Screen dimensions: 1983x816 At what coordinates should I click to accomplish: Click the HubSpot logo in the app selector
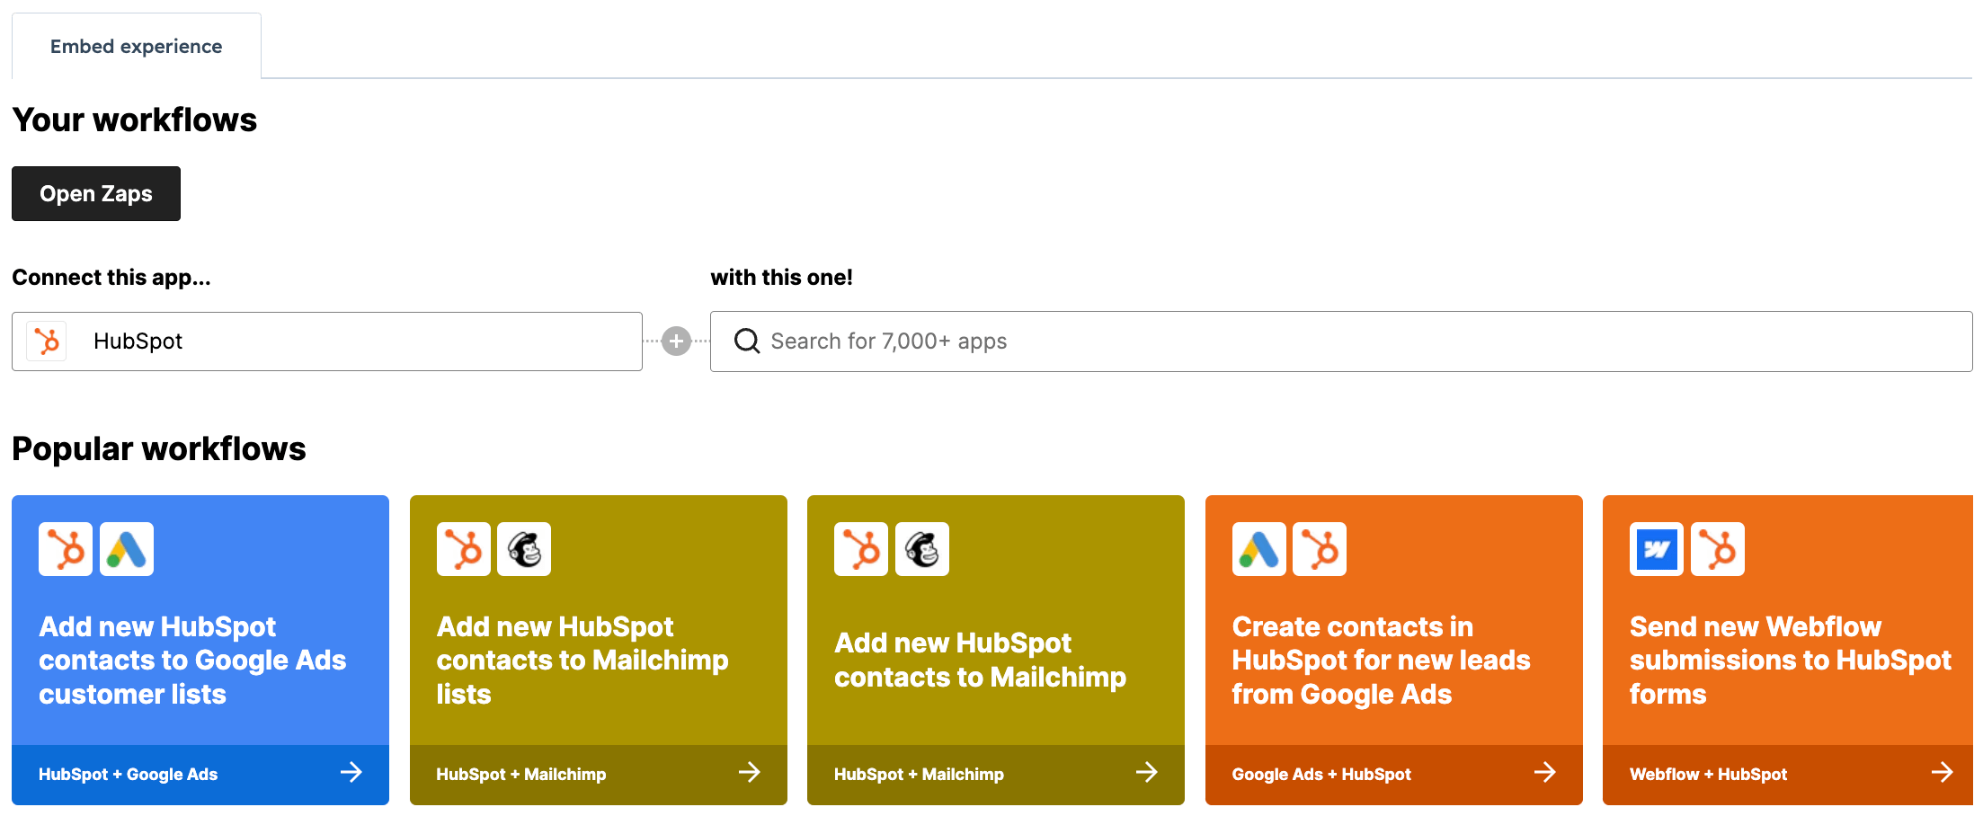click(x=47, y=341)
